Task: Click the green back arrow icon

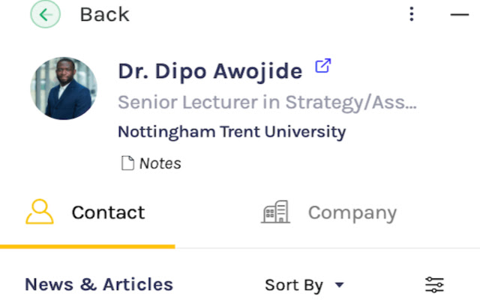Action: tap(45, 13)
